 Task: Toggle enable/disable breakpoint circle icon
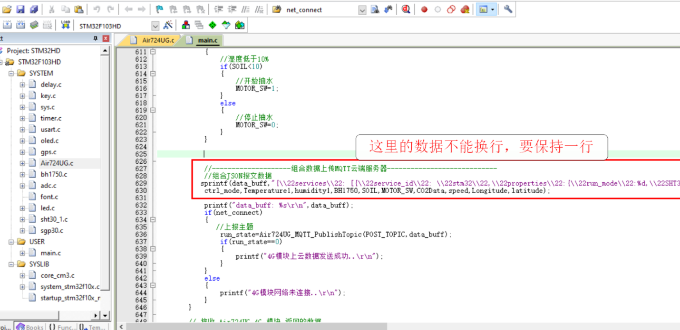pos(437,9)
